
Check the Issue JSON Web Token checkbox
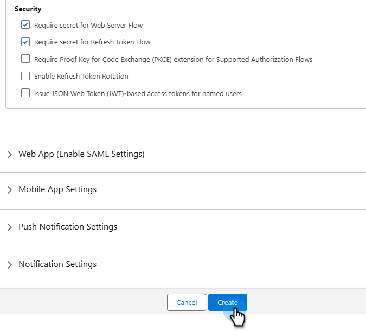(x=25, y=93)
